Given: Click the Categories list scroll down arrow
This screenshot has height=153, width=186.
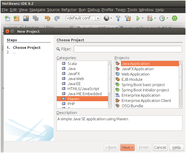Looking at the screenshot, I should [110, 106].
